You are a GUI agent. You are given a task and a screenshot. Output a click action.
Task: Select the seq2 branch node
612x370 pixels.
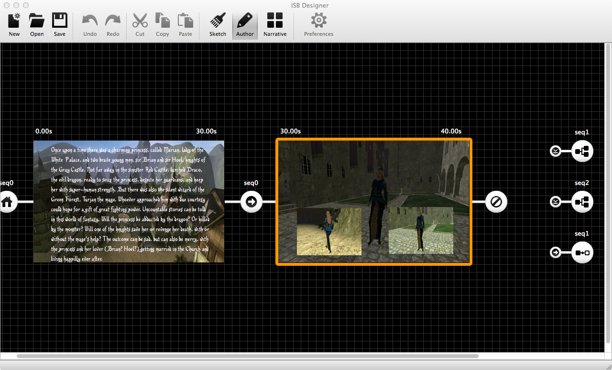[x=582, y=202]
